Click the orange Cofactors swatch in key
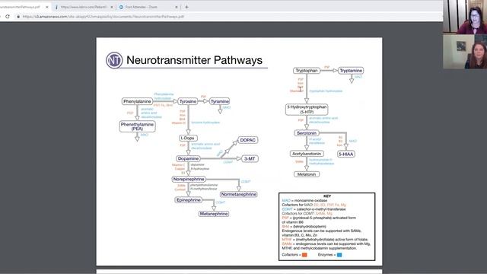 (x=304, y=255)
